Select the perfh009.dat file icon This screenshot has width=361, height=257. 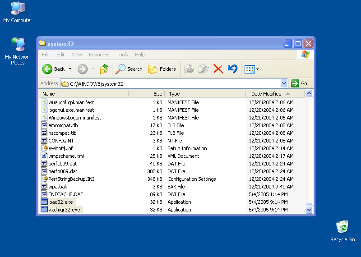click(x=44, y=171)
